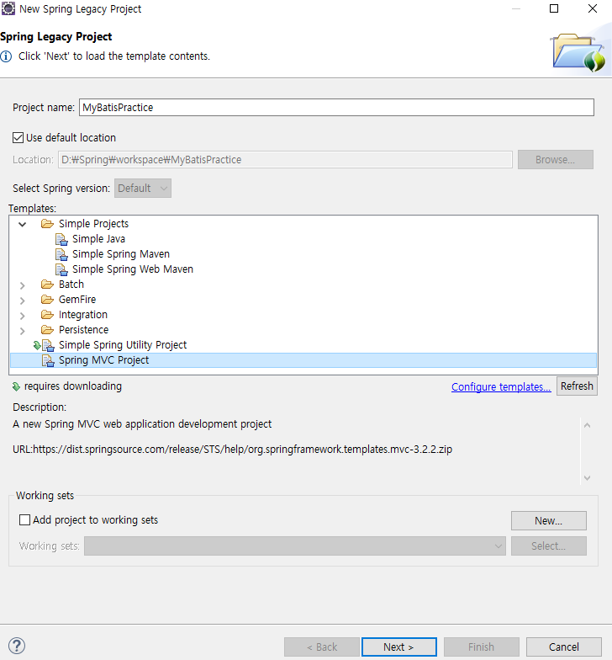Open the Configure templates link
Image resolution: width=612 pixels, height=660 pixels.
501,387
